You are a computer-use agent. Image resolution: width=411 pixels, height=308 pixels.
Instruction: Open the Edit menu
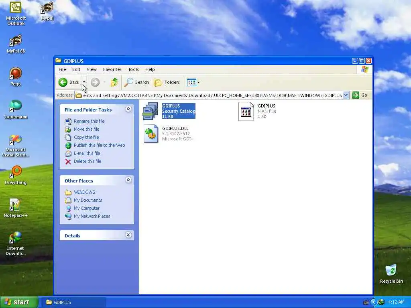click(76, 69)
